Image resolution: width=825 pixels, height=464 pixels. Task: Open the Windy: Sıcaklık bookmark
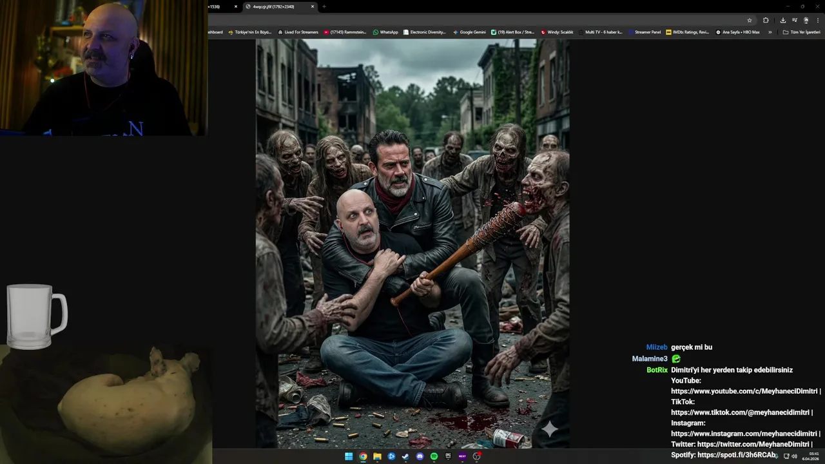557,32
